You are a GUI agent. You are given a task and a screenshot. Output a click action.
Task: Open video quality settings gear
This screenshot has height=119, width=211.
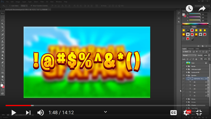[186, 113]
